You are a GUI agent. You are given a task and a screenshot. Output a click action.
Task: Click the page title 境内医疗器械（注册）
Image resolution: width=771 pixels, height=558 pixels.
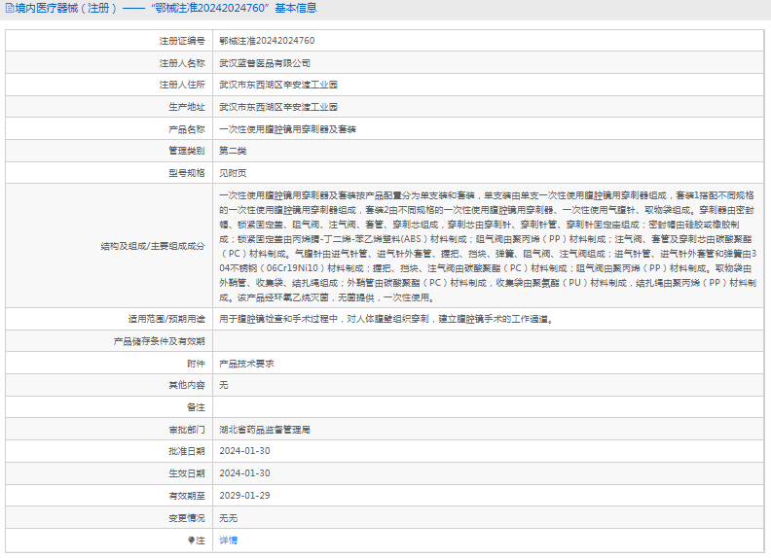[x=66, y=8]
